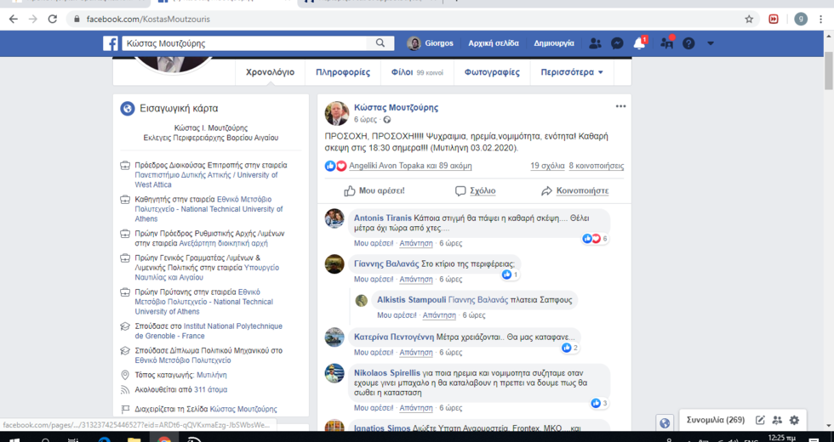The image size is (834, 442).
Task: Open chat settings gear icon
Action: (x=794, y=420)
